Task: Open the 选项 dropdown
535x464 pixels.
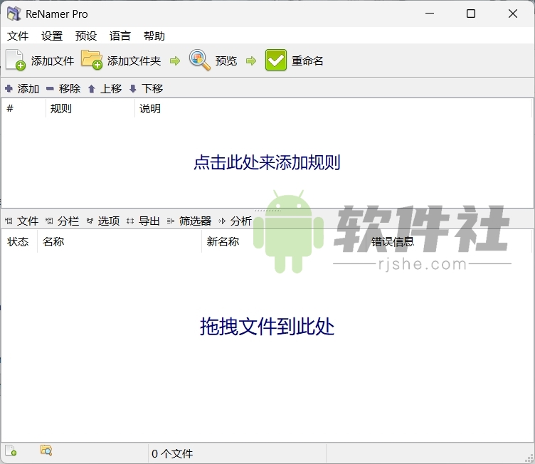Action: 109,221
